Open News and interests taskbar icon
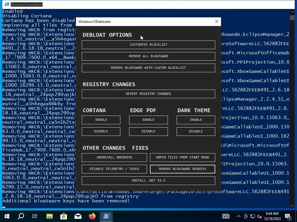This screenshot has width=297, height=222. [x=226, y=216]
